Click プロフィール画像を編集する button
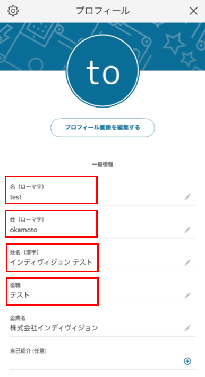Screen dimensions: 205x377 (102, 128)
